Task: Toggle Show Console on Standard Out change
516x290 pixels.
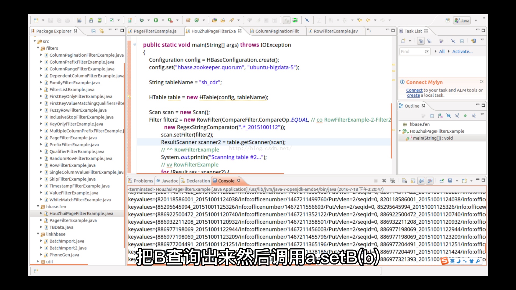Action: tap(421, 181)
